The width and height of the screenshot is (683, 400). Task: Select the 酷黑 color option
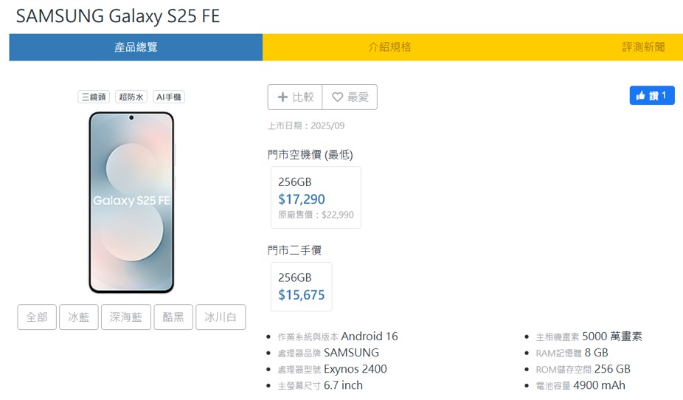pyautogui.click(x=173, y=317)
